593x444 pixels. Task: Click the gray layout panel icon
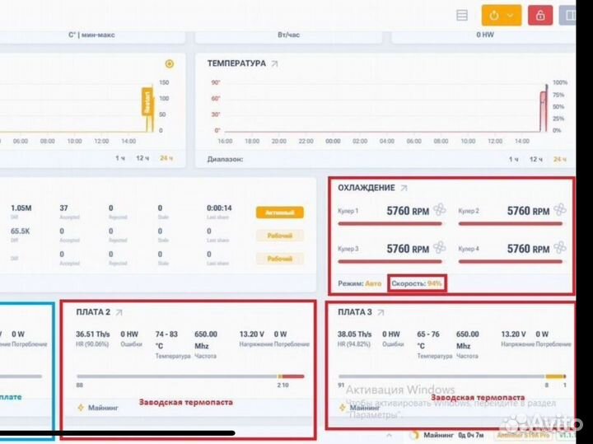point(568,15)
